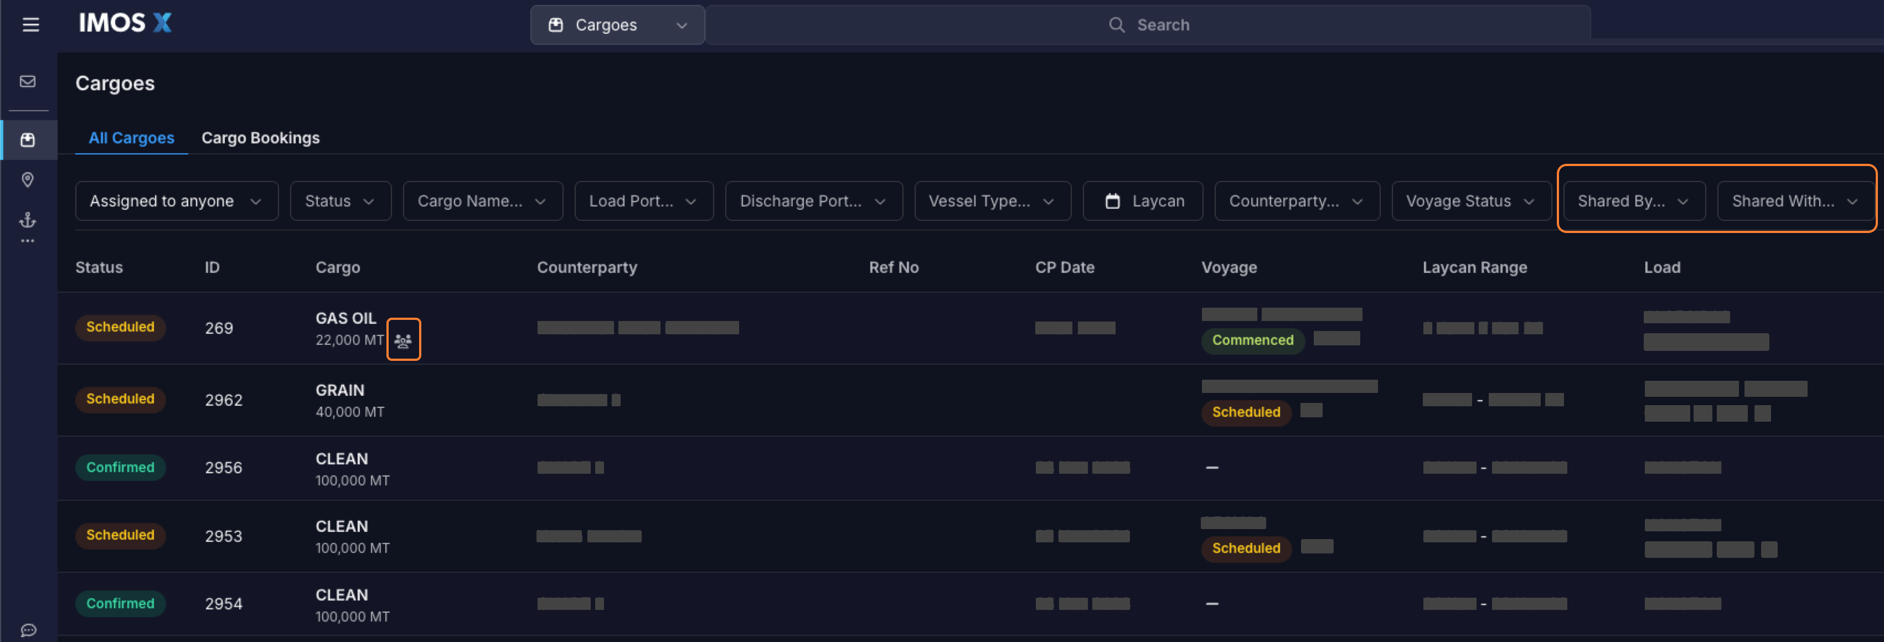1884x642 pixels.
Task: Open cargo row ID 2962 GRAIN
Action: tap(340, 400)
